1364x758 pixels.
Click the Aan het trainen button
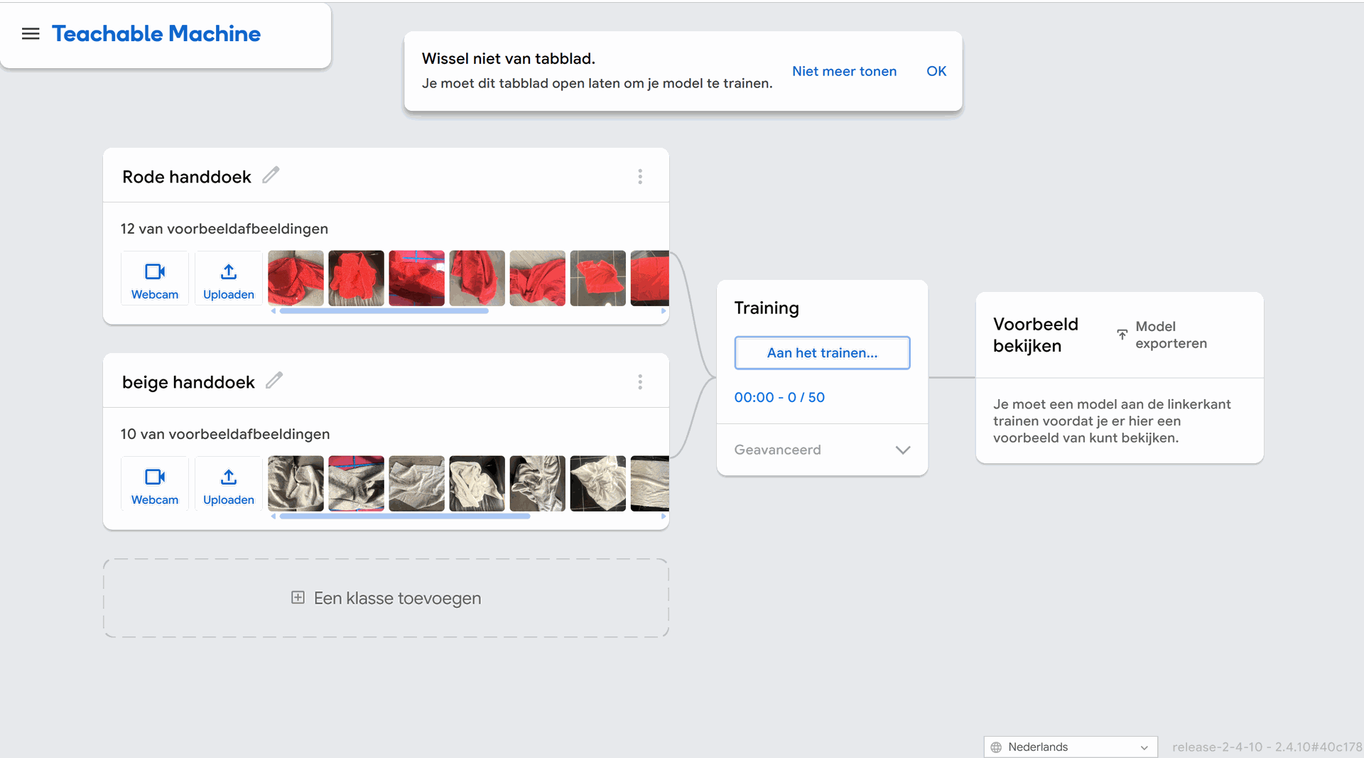coord(822,353)
